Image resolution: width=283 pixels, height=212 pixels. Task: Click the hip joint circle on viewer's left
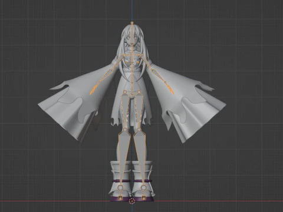pyautogui.click(x=124, y=91)
